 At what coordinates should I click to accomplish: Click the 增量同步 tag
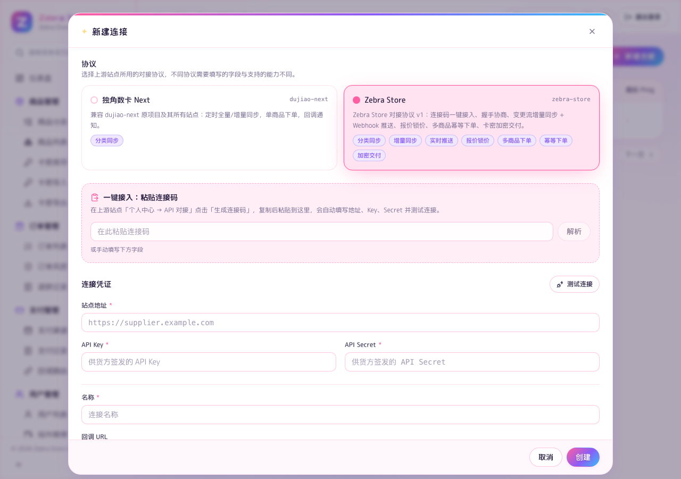coord(405,141)
